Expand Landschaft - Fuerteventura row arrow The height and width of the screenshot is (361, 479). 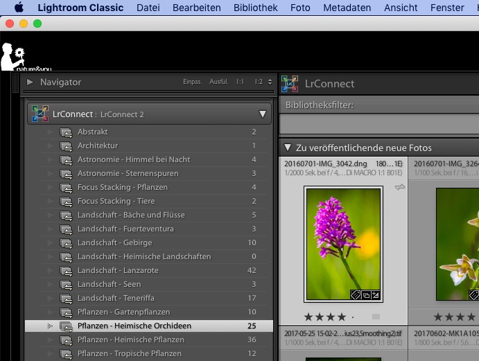click(50, 229)
